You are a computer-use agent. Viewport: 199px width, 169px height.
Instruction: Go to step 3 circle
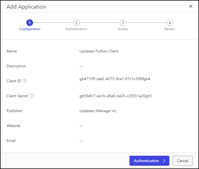123,23
